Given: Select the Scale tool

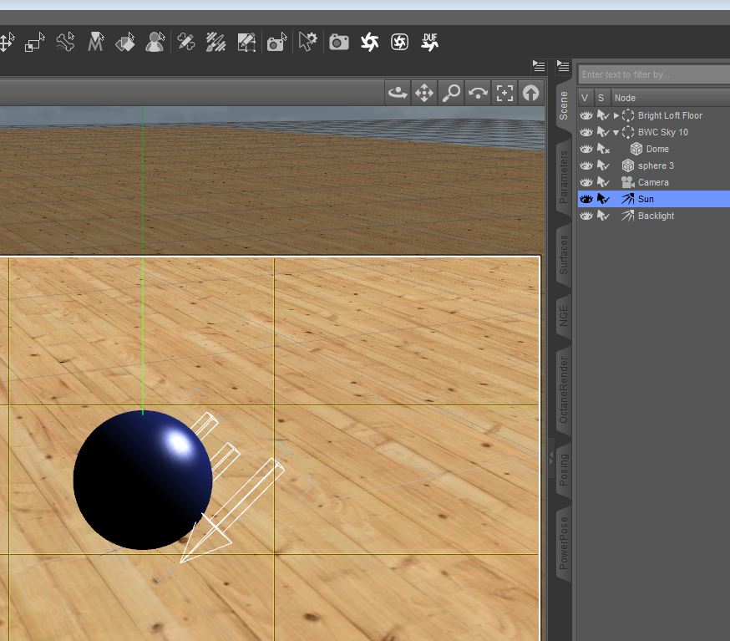Looking at the screenshot, I should point(35,42).
